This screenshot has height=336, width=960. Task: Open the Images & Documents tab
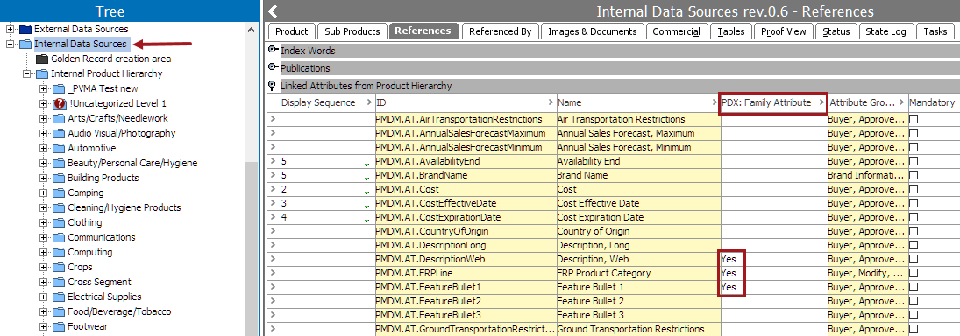[592, 31]
